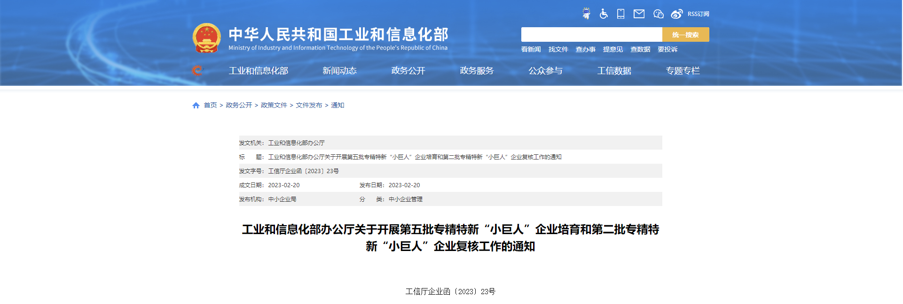The width and height of the screenshot is (903, 304).
Task: Open the 政务公开 main navigation item
Action: pyautogui.click(x=408, y=71)
